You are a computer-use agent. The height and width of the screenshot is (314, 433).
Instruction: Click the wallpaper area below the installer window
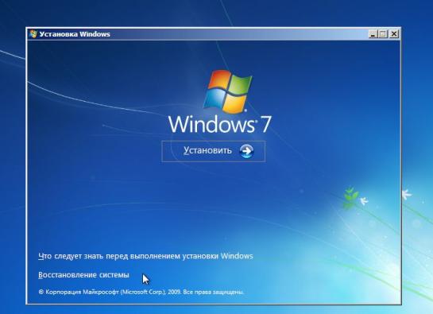216,309
